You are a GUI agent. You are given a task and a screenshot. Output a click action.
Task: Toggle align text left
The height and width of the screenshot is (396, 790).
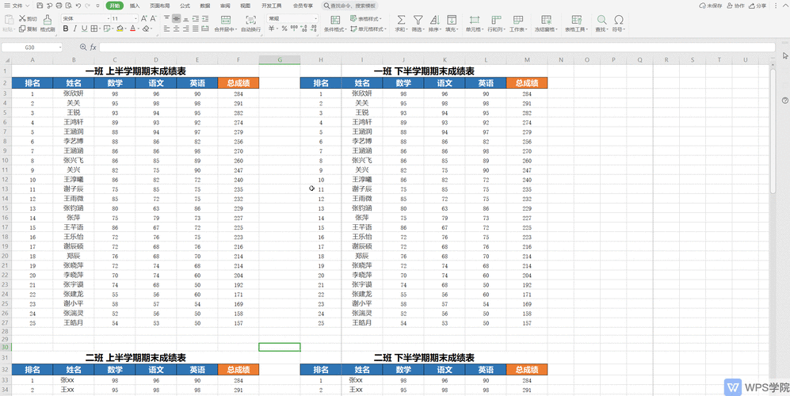click(166, 29)
